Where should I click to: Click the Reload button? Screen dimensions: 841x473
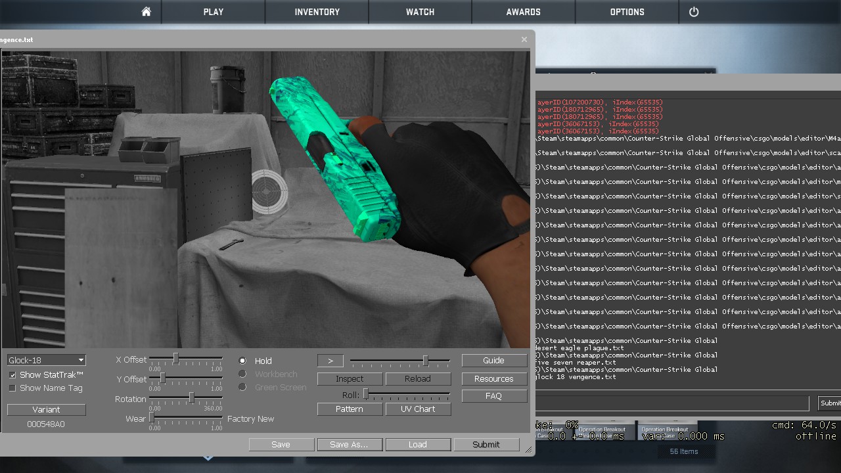pyautogui.click(x=418, y=379)
